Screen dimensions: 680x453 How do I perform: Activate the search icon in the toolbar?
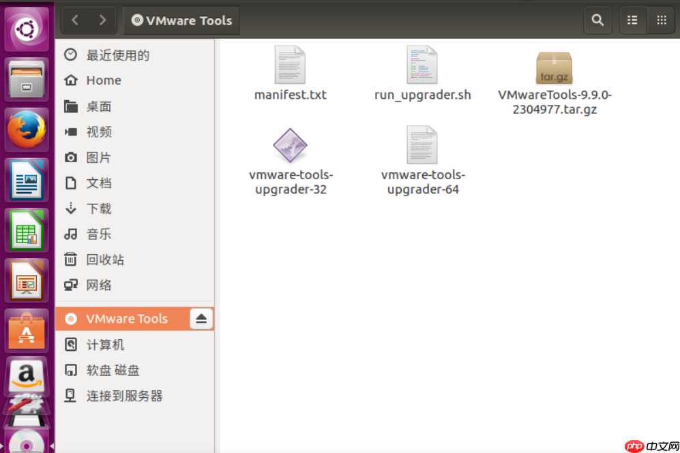(597, 20)
